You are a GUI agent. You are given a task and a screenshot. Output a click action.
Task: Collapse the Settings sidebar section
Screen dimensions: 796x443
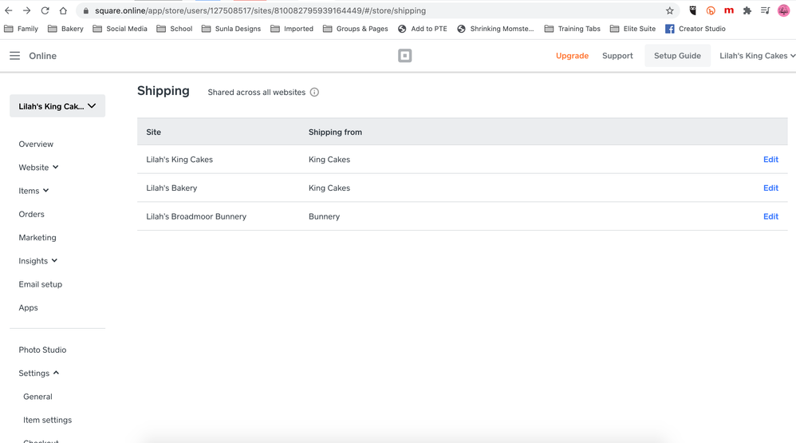pos(38,373)
